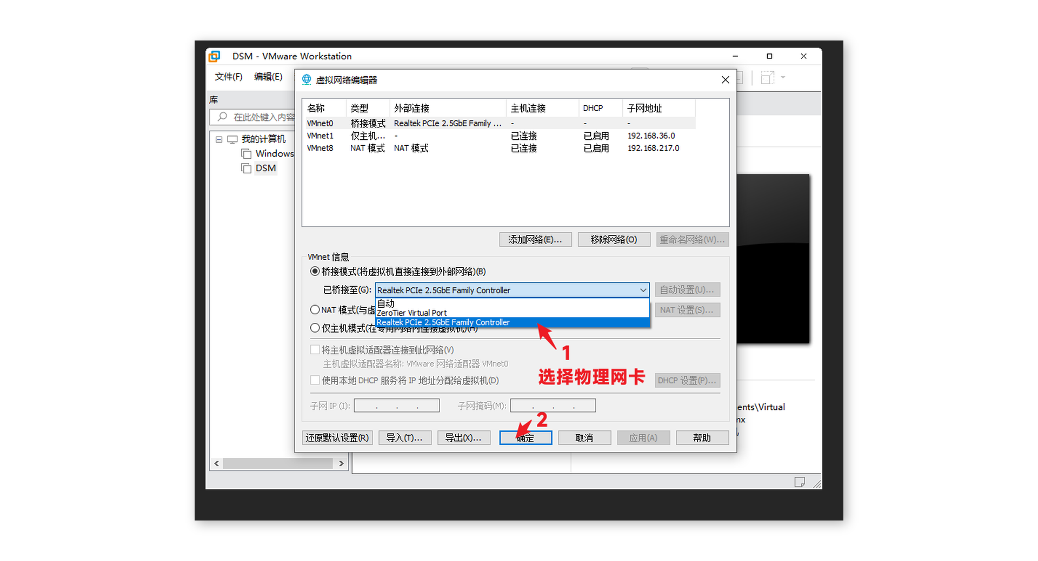Click the 应用(A) button
Image resolution: width=1038 pixels, height=561 pixels.
coord(643,438)
